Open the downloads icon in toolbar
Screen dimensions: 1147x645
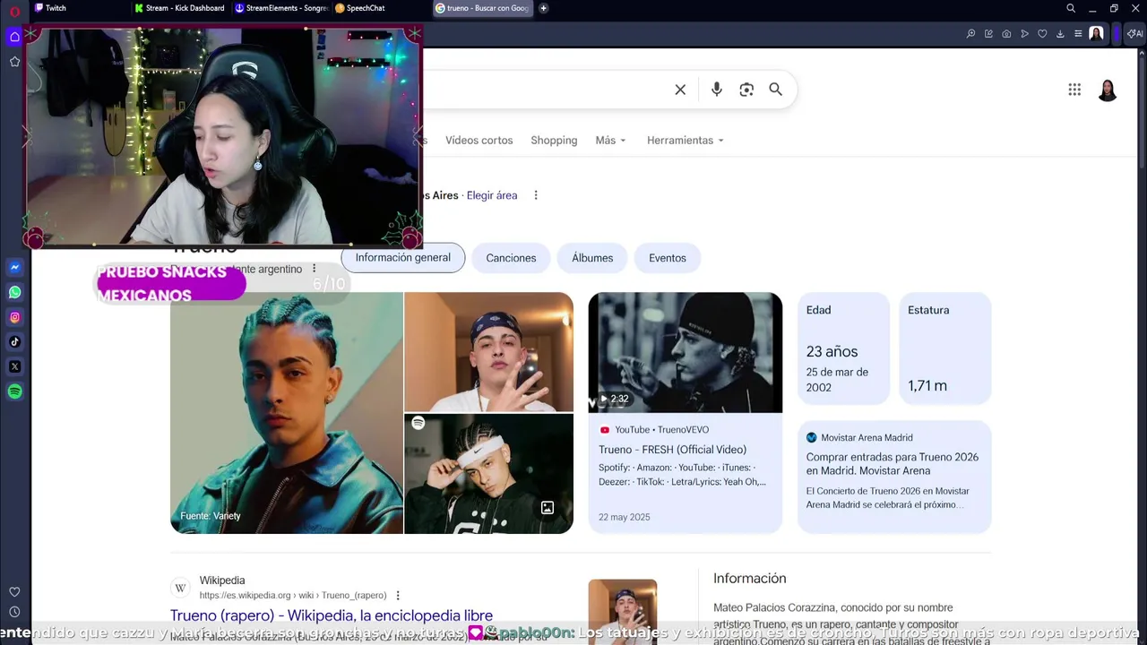pos(1060,34)
